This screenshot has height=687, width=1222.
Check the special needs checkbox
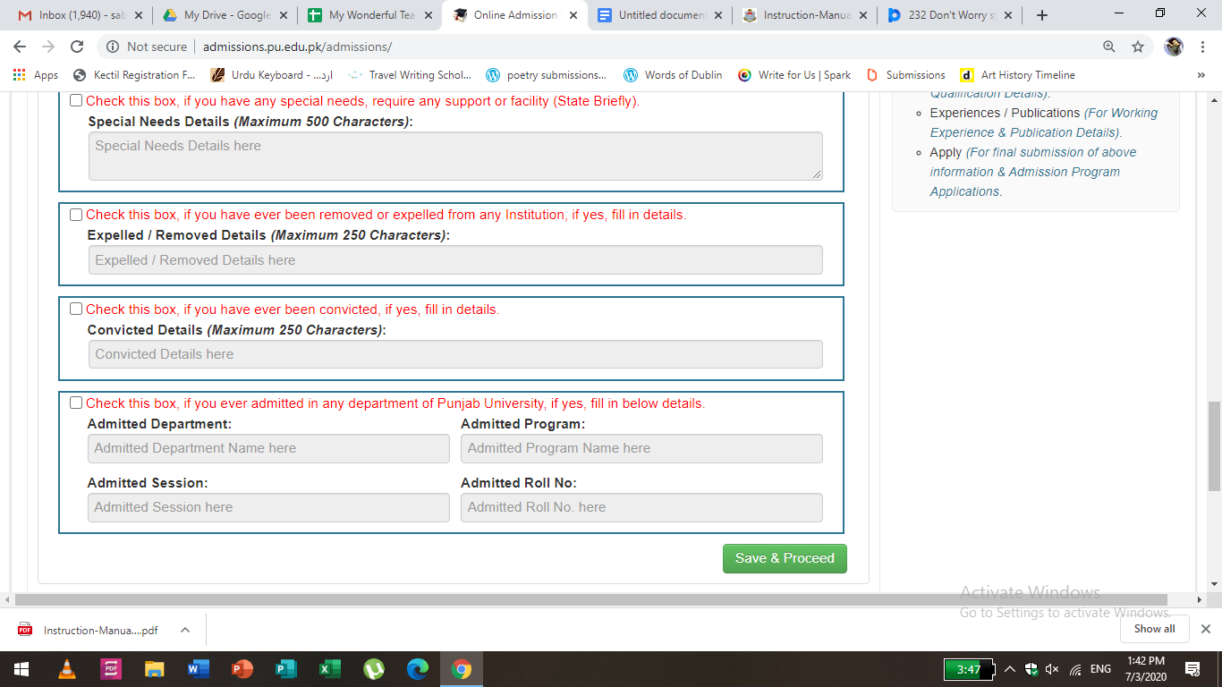(x=76, y=101)
